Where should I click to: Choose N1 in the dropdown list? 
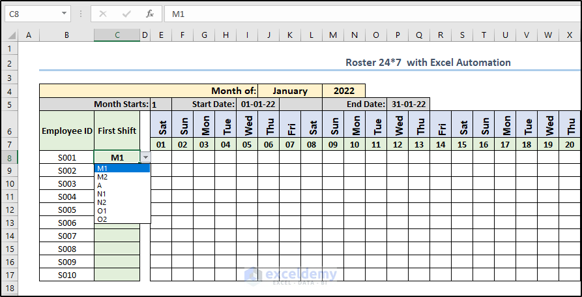pyautogui.click(x=102, y=194)
